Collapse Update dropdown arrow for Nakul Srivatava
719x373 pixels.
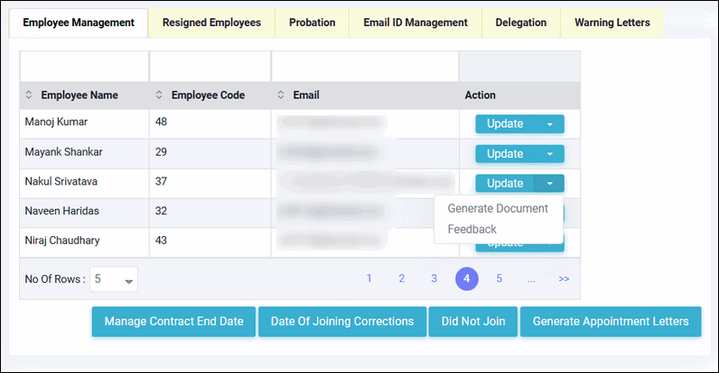[549, 184]
